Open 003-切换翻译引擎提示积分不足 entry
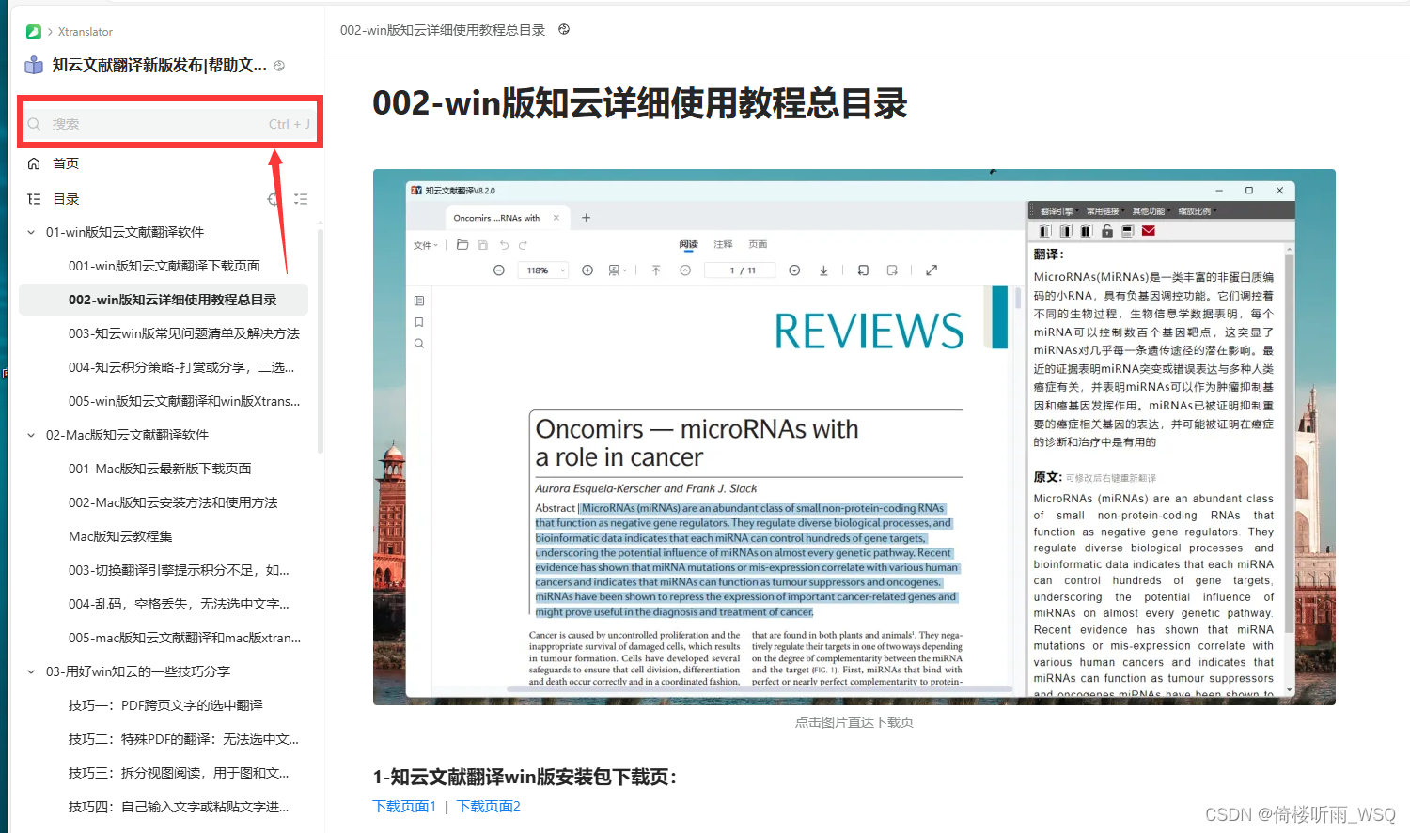 coord(179,570)
